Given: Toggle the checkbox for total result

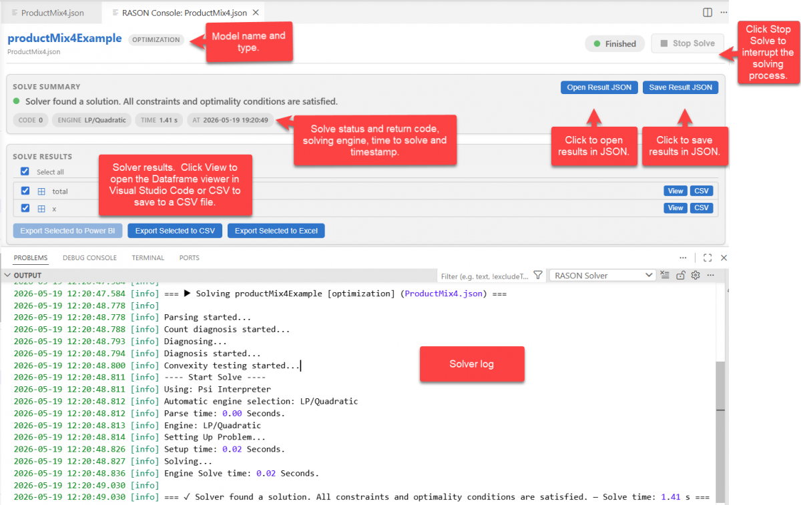Looking at the screenshot, I should 25,191.
